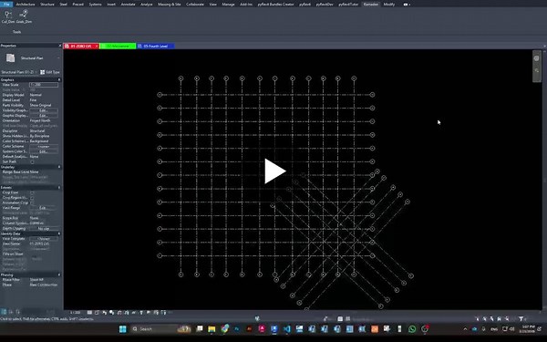The height and width of the screenshot is (342, 547).
Task: Run the Col_Dim tool in the ribbon
Action: [x=7, y=16]
